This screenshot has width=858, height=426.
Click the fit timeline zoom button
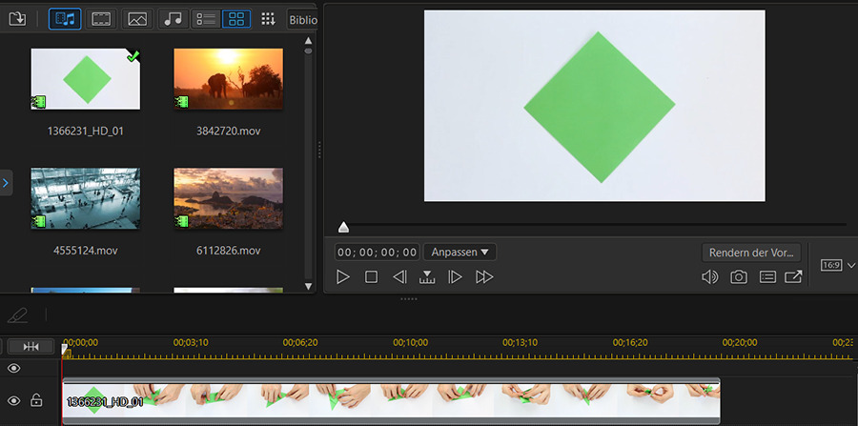pyautogui.click(x=31, y=346)
